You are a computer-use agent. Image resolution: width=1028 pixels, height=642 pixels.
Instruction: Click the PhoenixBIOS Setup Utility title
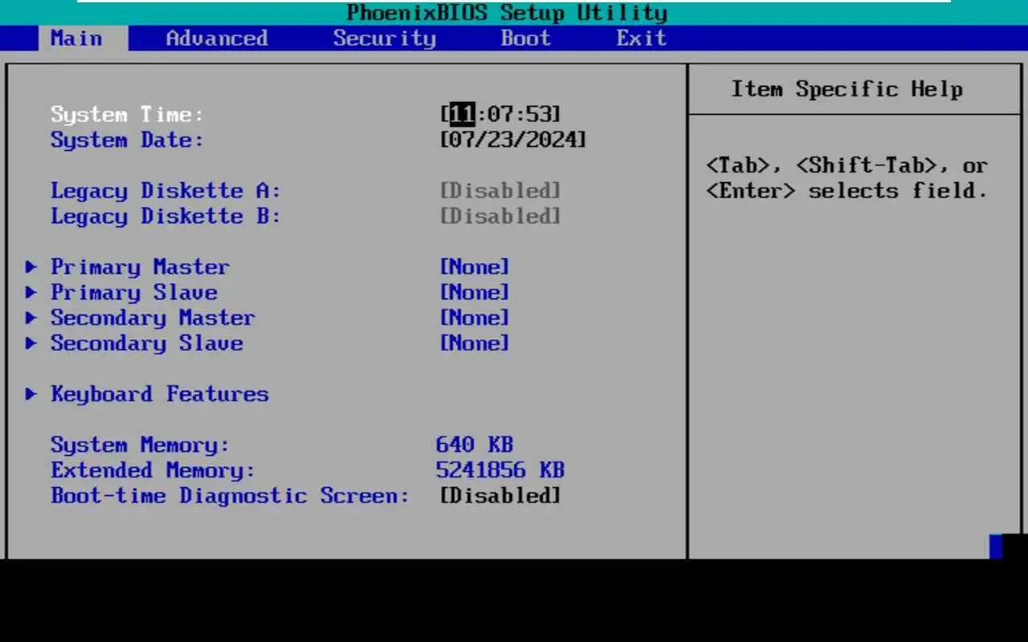tap(507, 13)
